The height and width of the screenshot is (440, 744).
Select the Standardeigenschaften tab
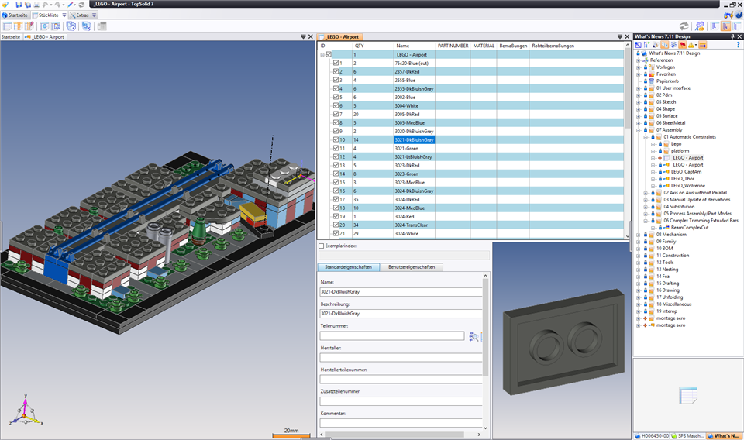click(348, 267)
